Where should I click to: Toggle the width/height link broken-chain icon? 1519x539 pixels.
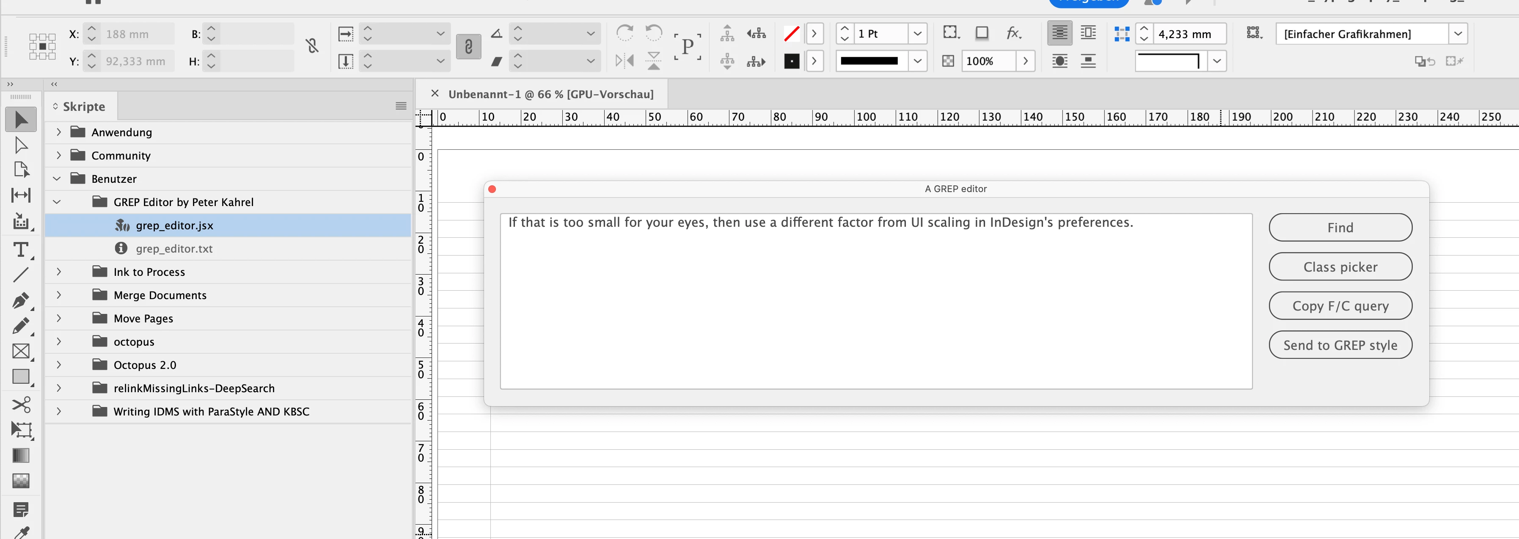click(313, 46)
